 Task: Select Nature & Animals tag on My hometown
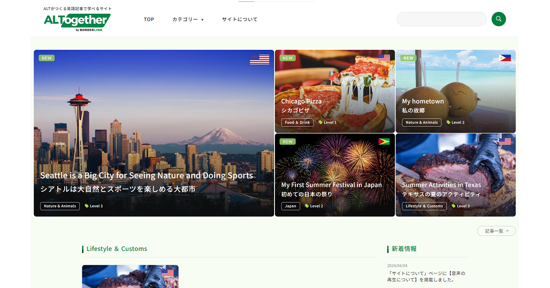pyautogui.click(x=422, y=123)
